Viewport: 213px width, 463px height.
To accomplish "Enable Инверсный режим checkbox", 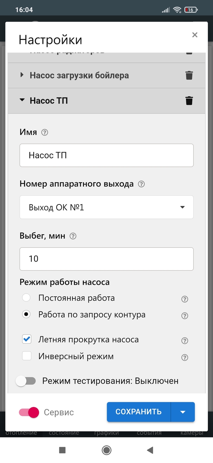I will 27,356.
